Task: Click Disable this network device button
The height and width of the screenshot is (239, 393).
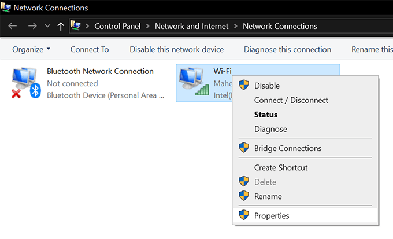Action: [x=176, y=49]
